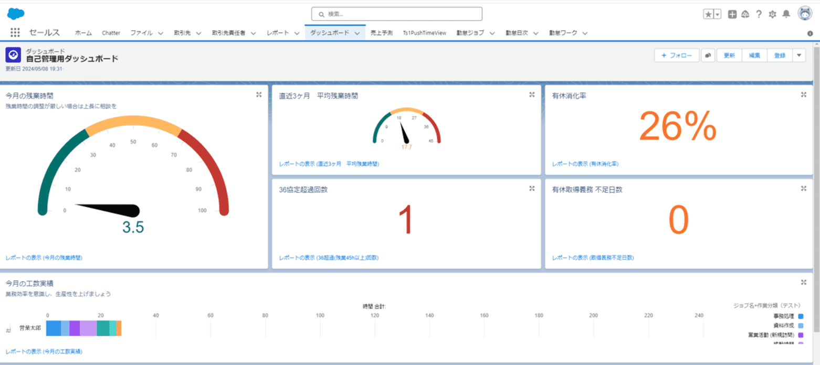Open the Trailhead guidance center icon
The image size is (820, 365).
tap(745, 15)
